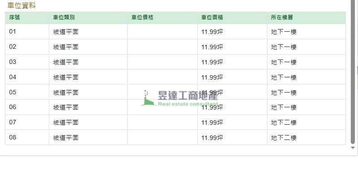Click the 11.99坪 area in row 04

tap(212, 77)
